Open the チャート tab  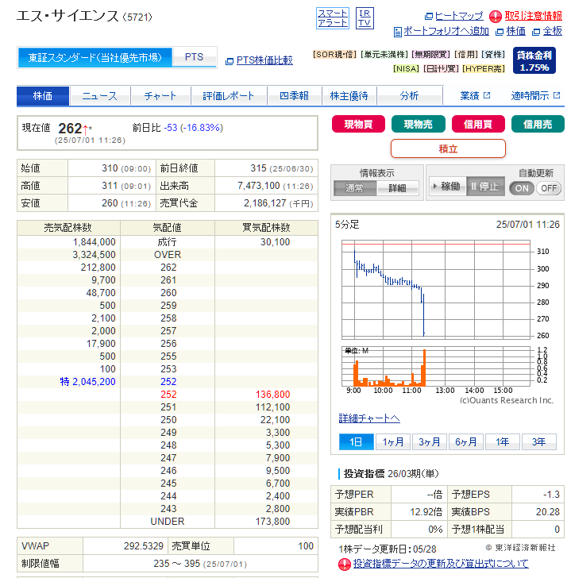[160, 96]
